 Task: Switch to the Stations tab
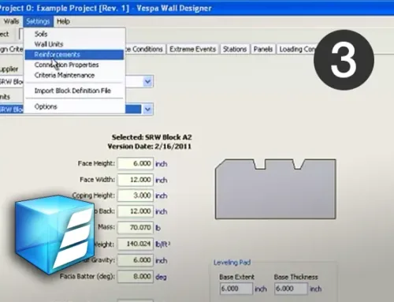[x=235, y=49]
